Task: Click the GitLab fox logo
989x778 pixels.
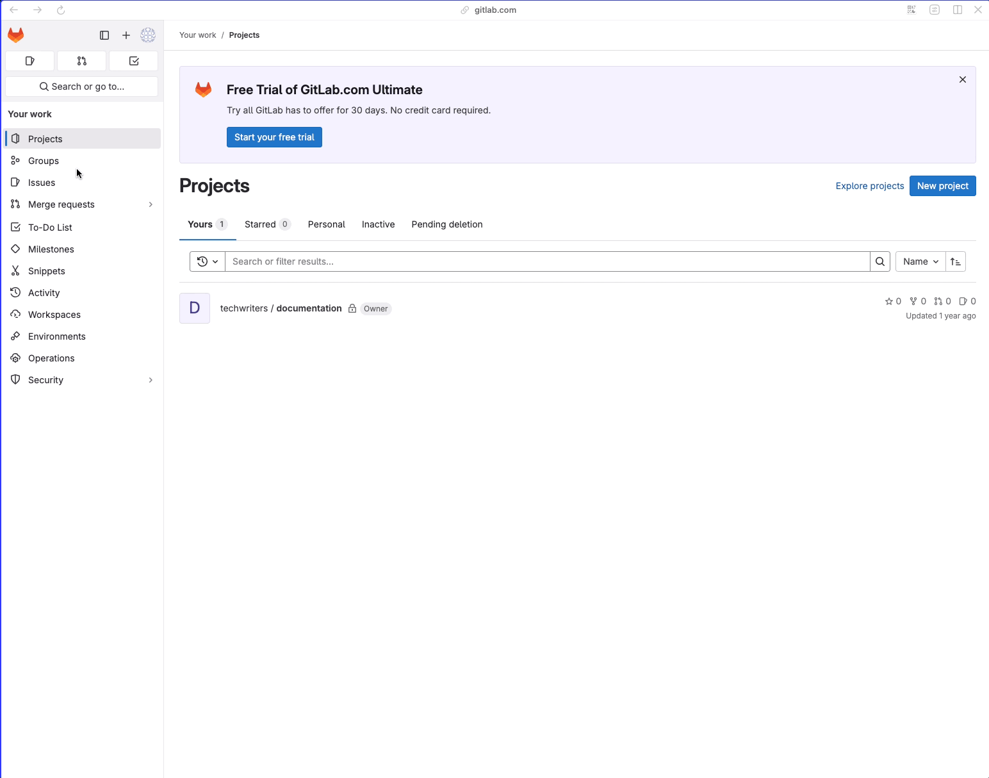Action: [15, 35]
